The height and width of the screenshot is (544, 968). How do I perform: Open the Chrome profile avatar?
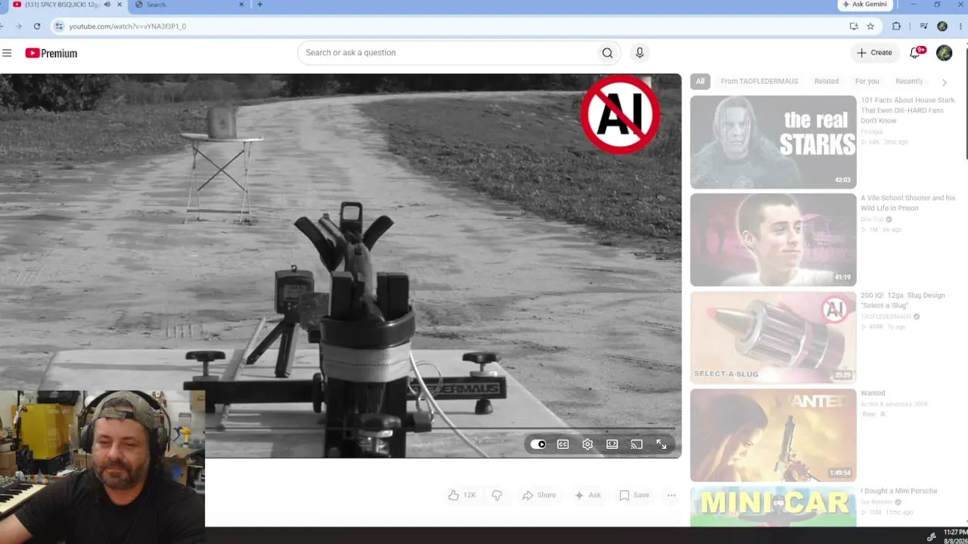[x=942, y=26]
